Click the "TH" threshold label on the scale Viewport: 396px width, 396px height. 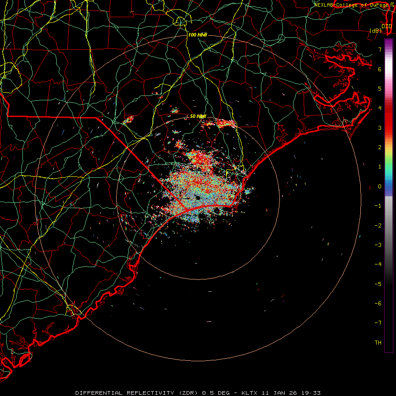point(378,343)
